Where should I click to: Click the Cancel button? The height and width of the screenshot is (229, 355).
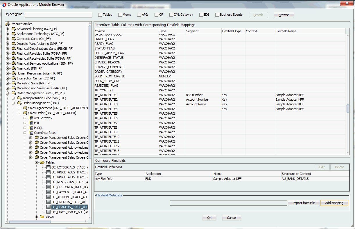pos(232,218)
